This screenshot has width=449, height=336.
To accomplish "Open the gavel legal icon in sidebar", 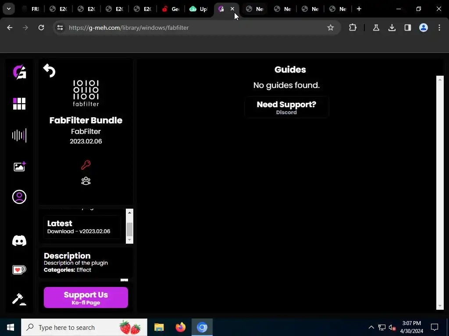I will 19,299.
